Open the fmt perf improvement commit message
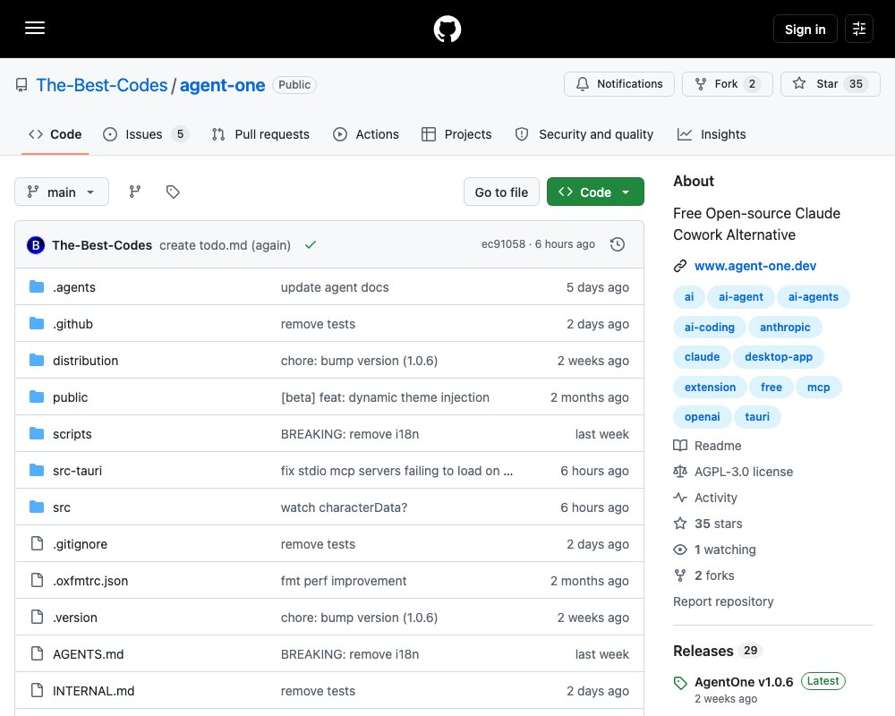895x716 pixels. point(344,581)
